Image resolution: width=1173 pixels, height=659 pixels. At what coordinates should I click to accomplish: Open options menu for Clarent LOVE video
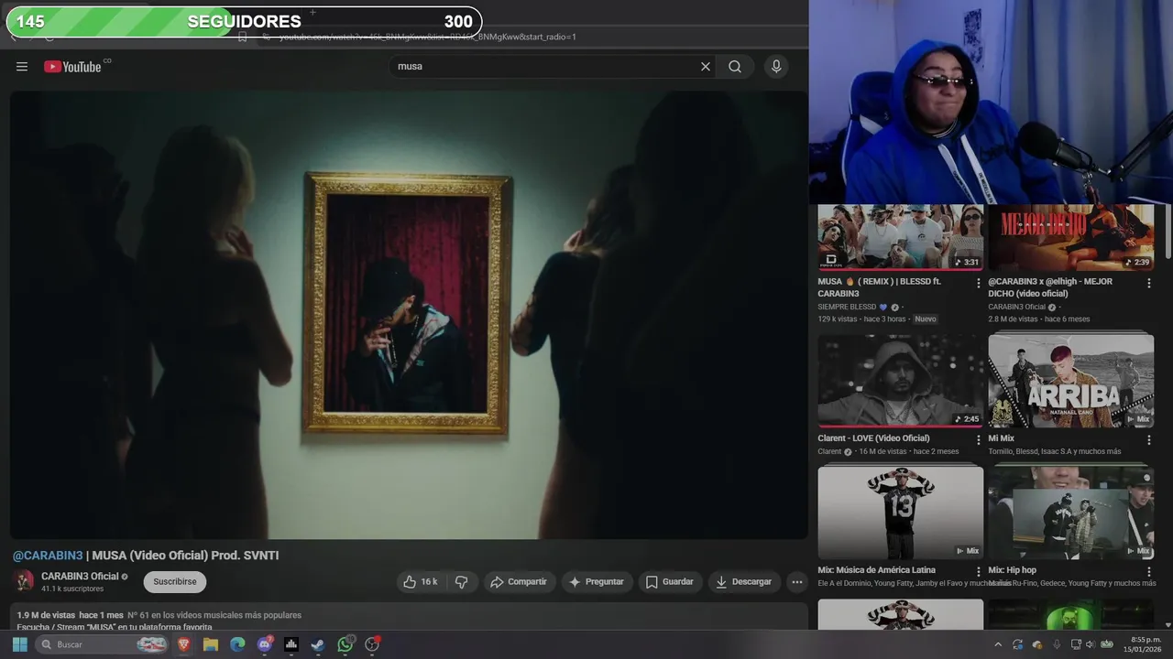point(979,439)
